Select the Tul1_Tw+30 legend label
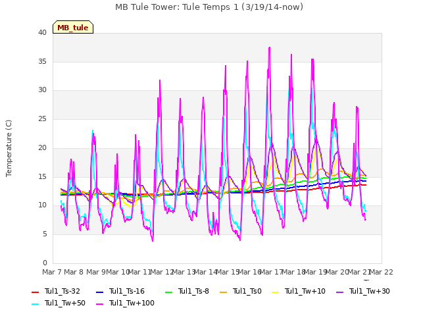Image resolution: width=421 pixels, height=316 pixels. [x=370, y=291]
